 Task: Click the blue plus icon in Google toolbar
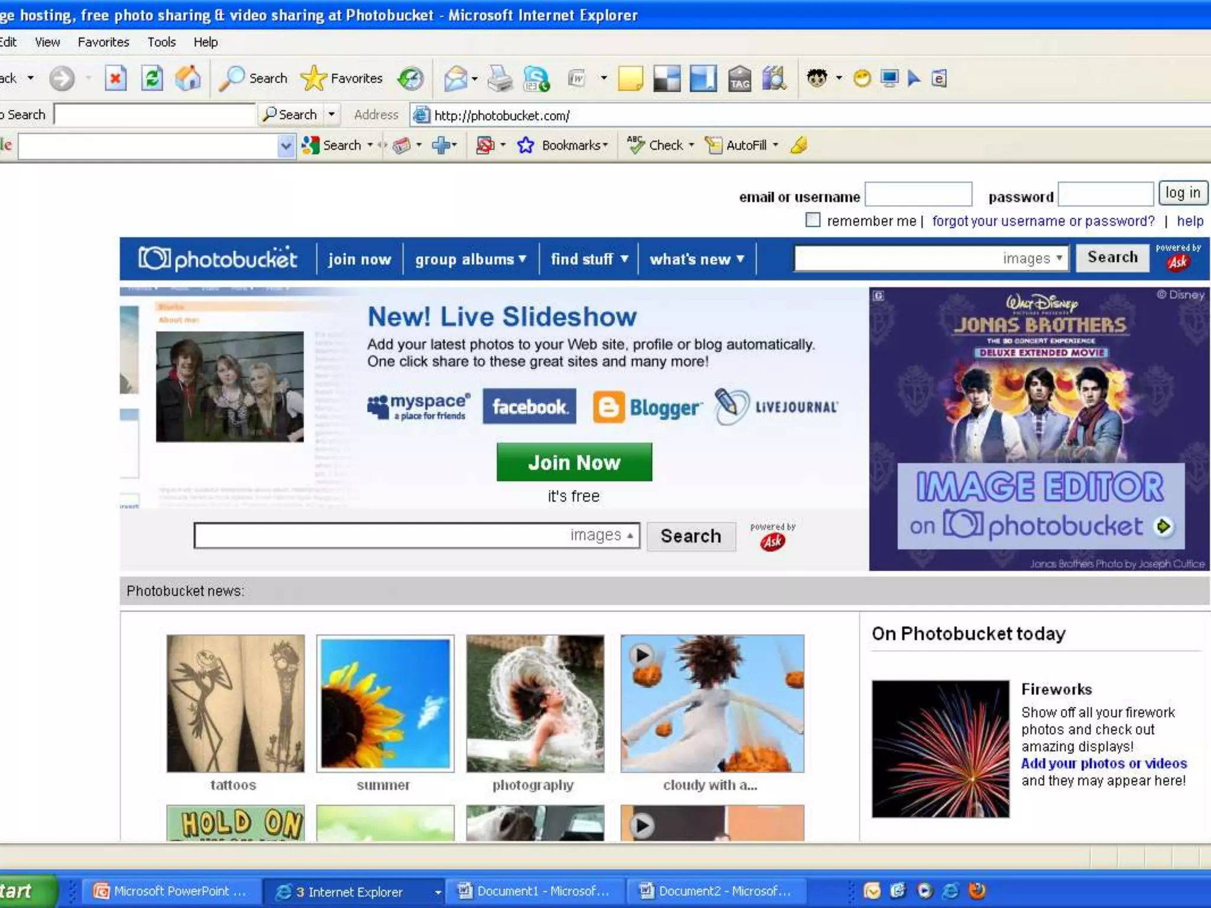pyautogui.click(x=441, y=145)
